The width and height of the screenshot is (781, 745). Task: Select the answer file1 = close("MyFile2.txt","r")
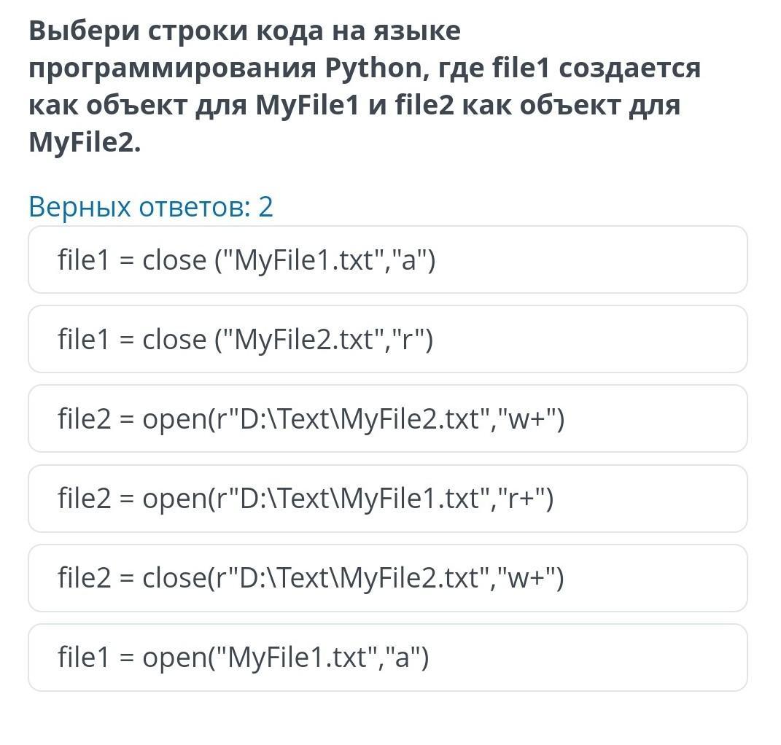point(387,339)
